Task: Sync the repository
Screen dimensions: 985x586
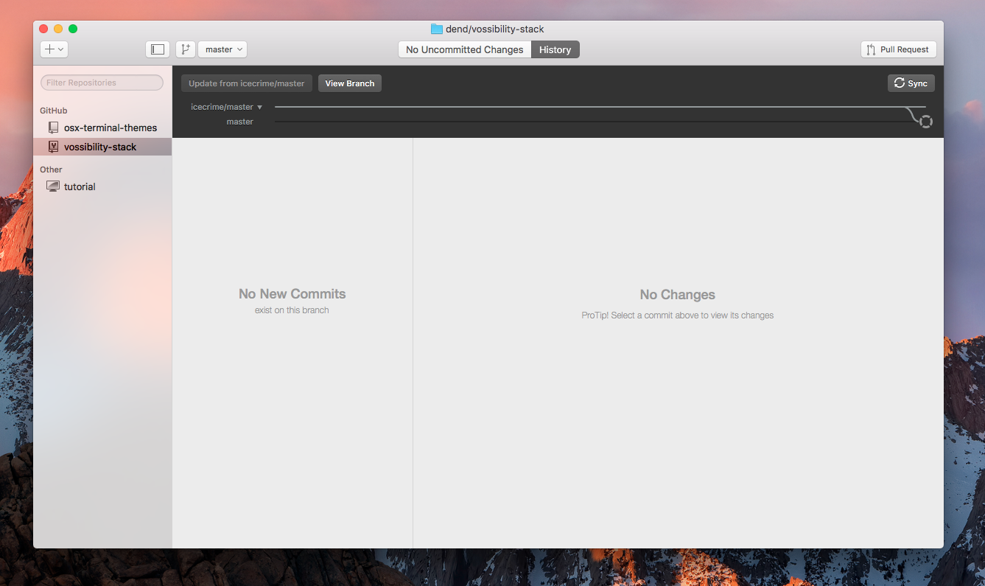Action: [911, 83]
